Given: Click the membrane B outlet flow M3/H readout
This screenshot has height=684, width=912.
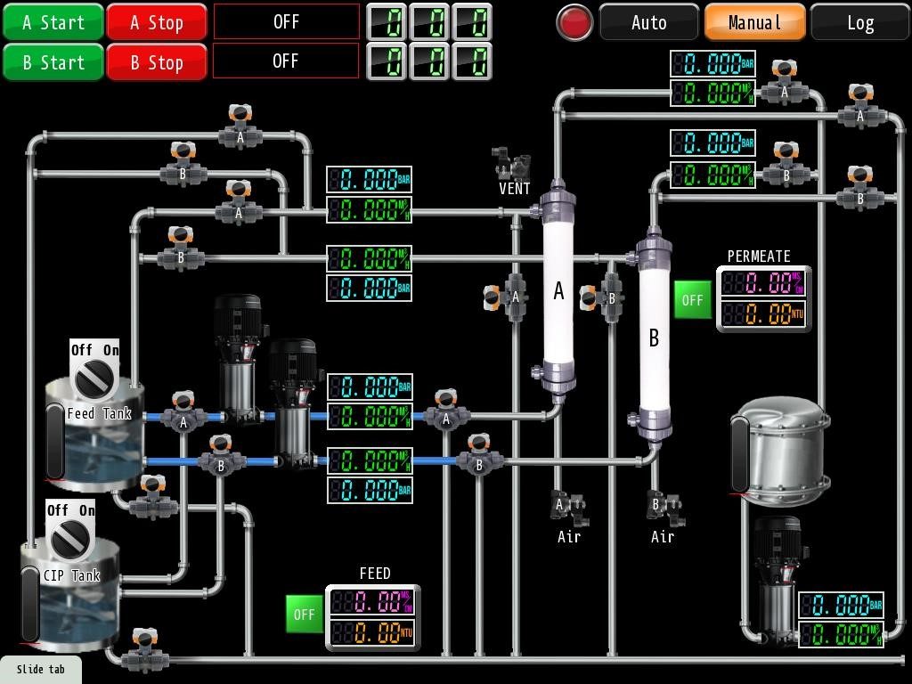Looking at the screenshot, I should click(712, 175).
